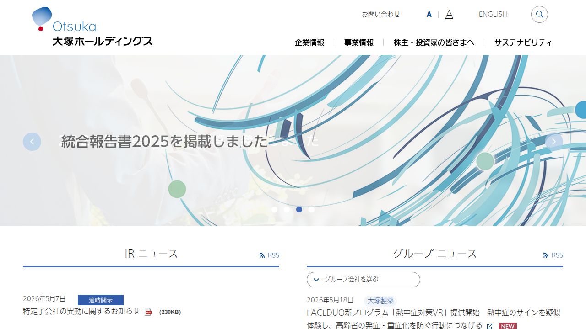This screenshot has height=329, width=586.
Task: Select first carousel dot
Action: (x=275, y=210)
